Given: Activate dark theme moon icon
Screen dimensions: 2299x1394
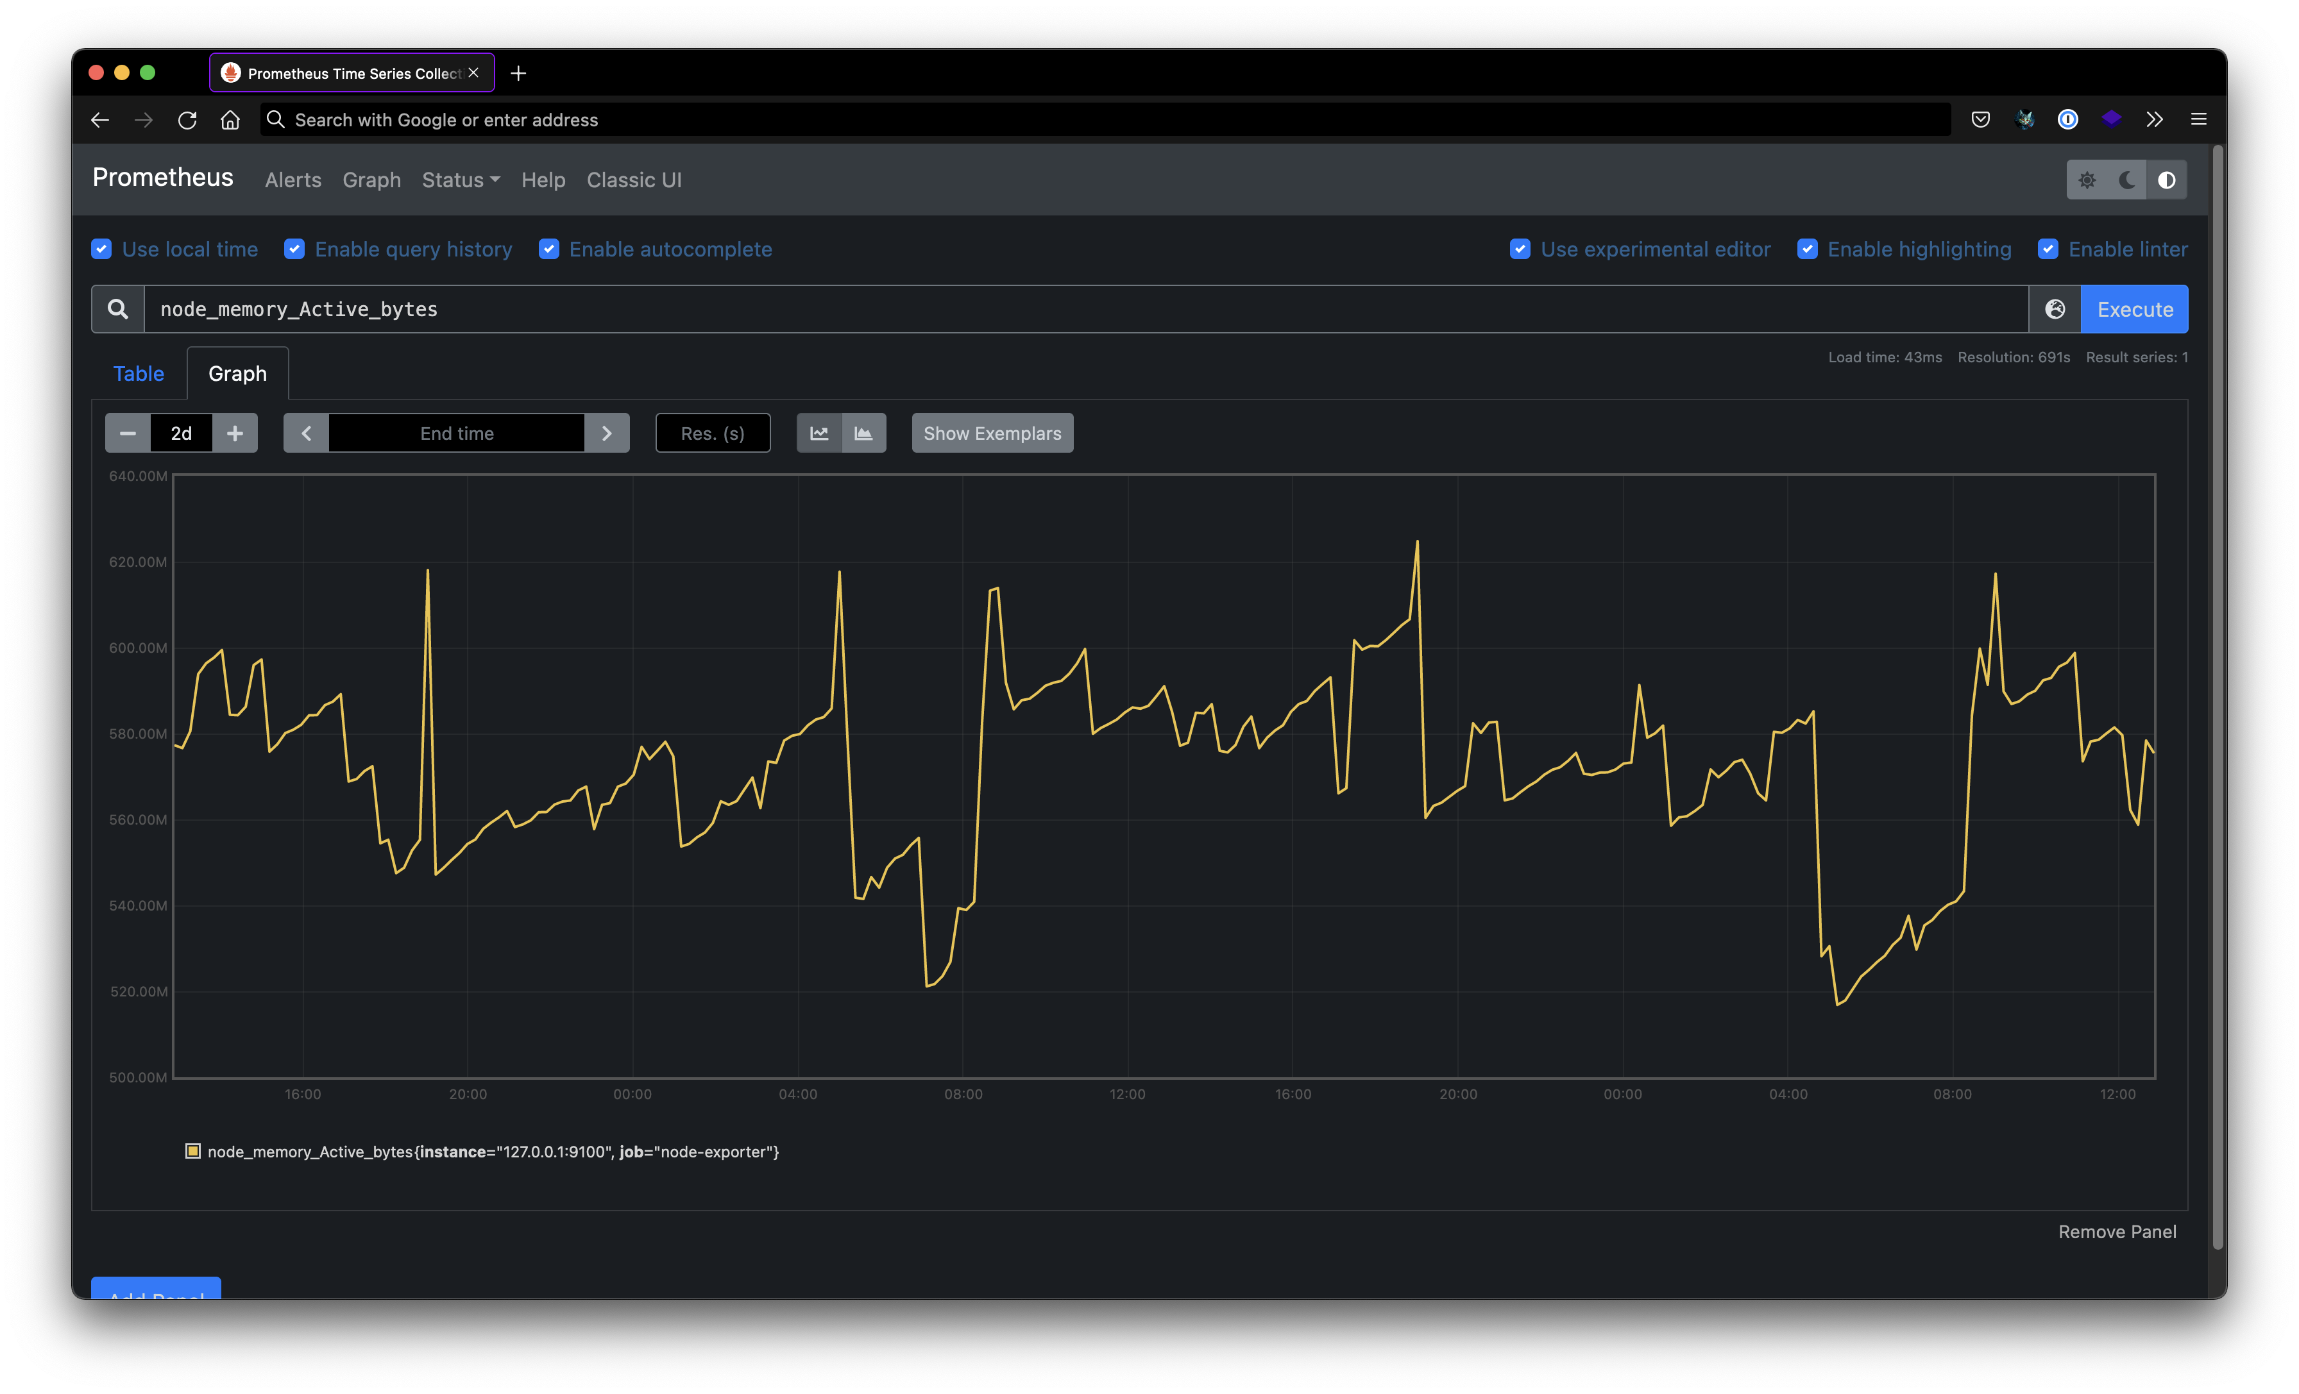Looking at the screenshot, I should [x=2126, y=180].
